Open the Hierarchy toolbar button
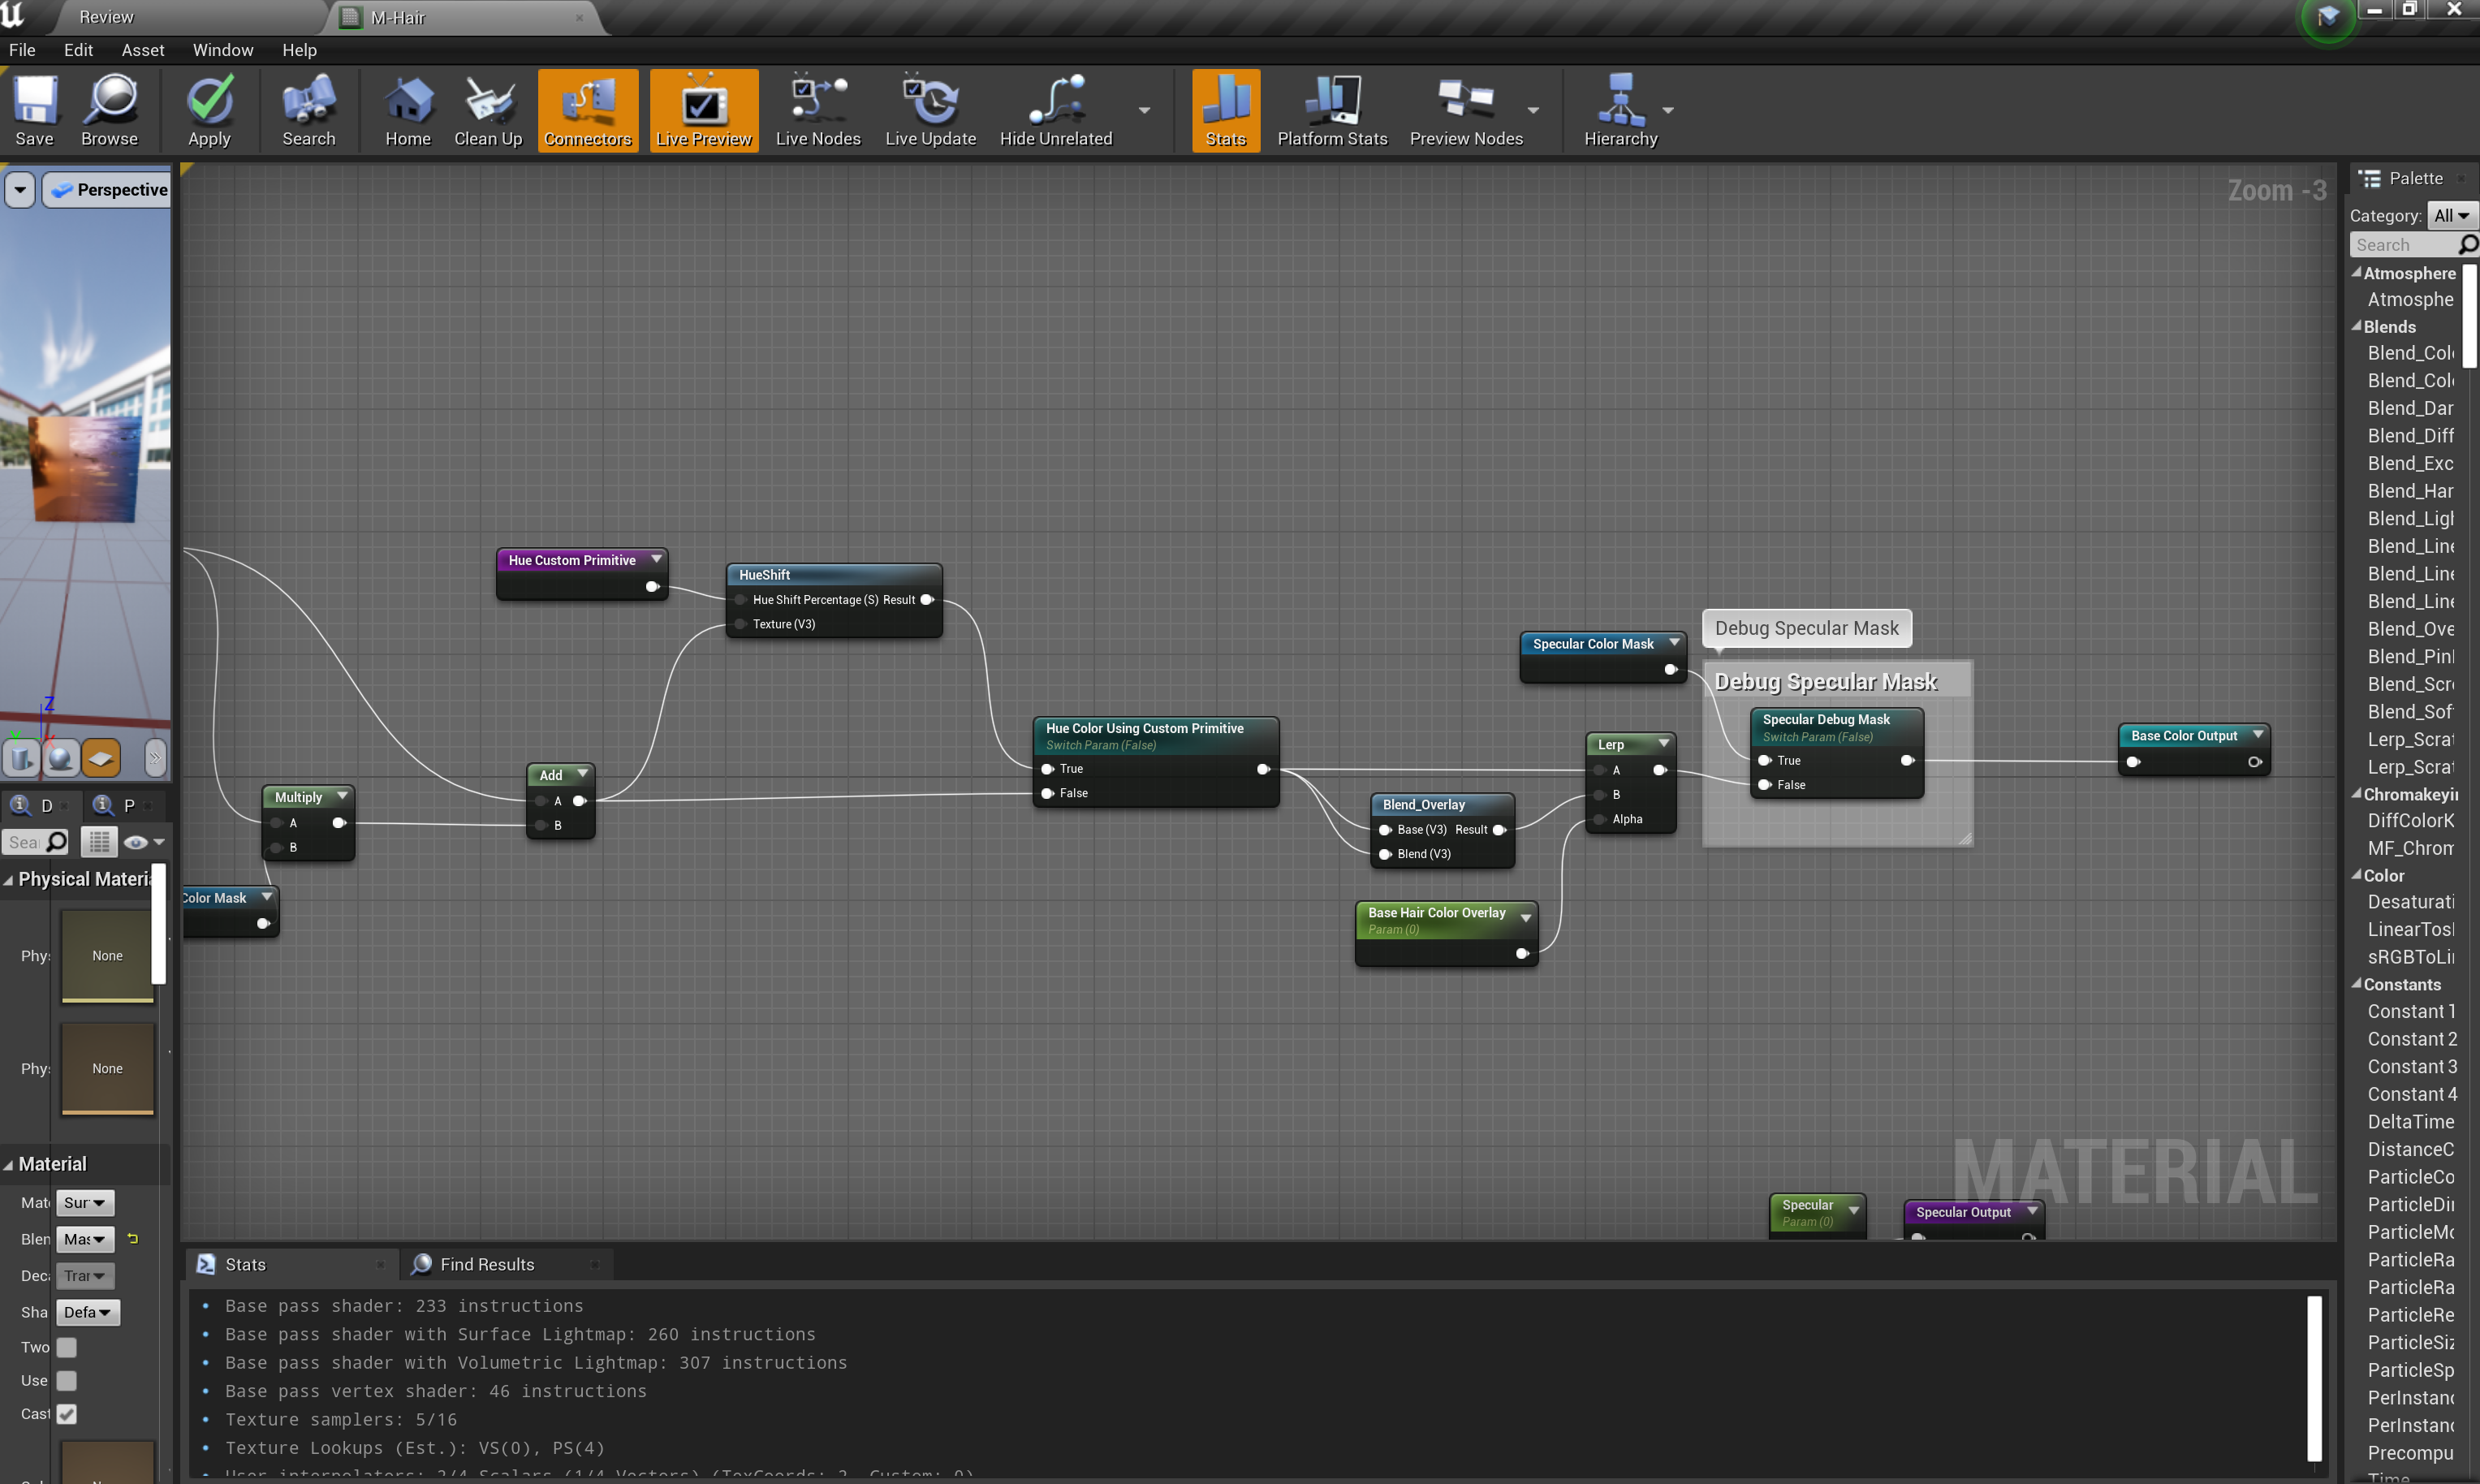 click(x=1620, y=111)
